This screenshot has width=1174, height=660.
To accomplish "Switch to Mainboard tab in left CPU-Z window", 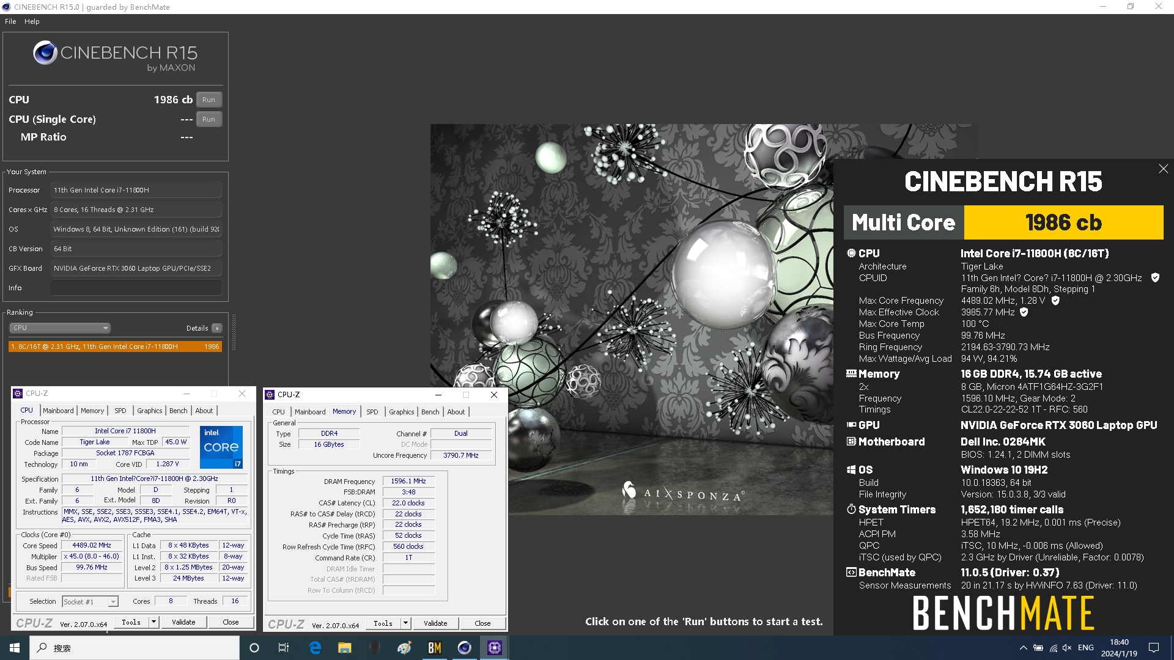I will click(x=58, y=411).
